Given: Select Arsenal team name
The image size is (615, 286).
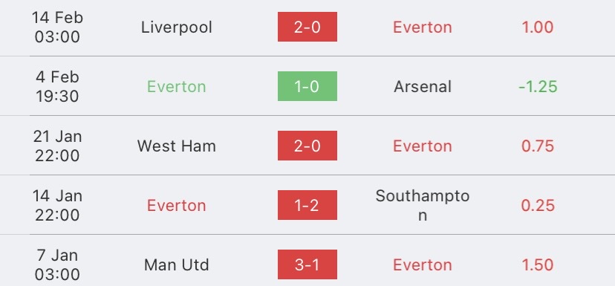Looking at the screenshot, I should click(x=423, y=87).
